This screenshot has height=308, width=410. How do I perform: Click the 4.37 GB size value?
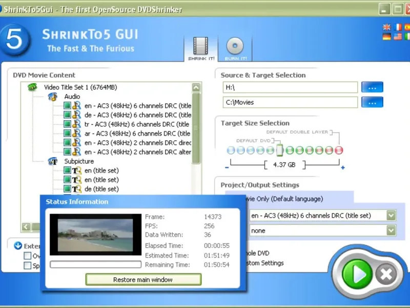[284, 165]
